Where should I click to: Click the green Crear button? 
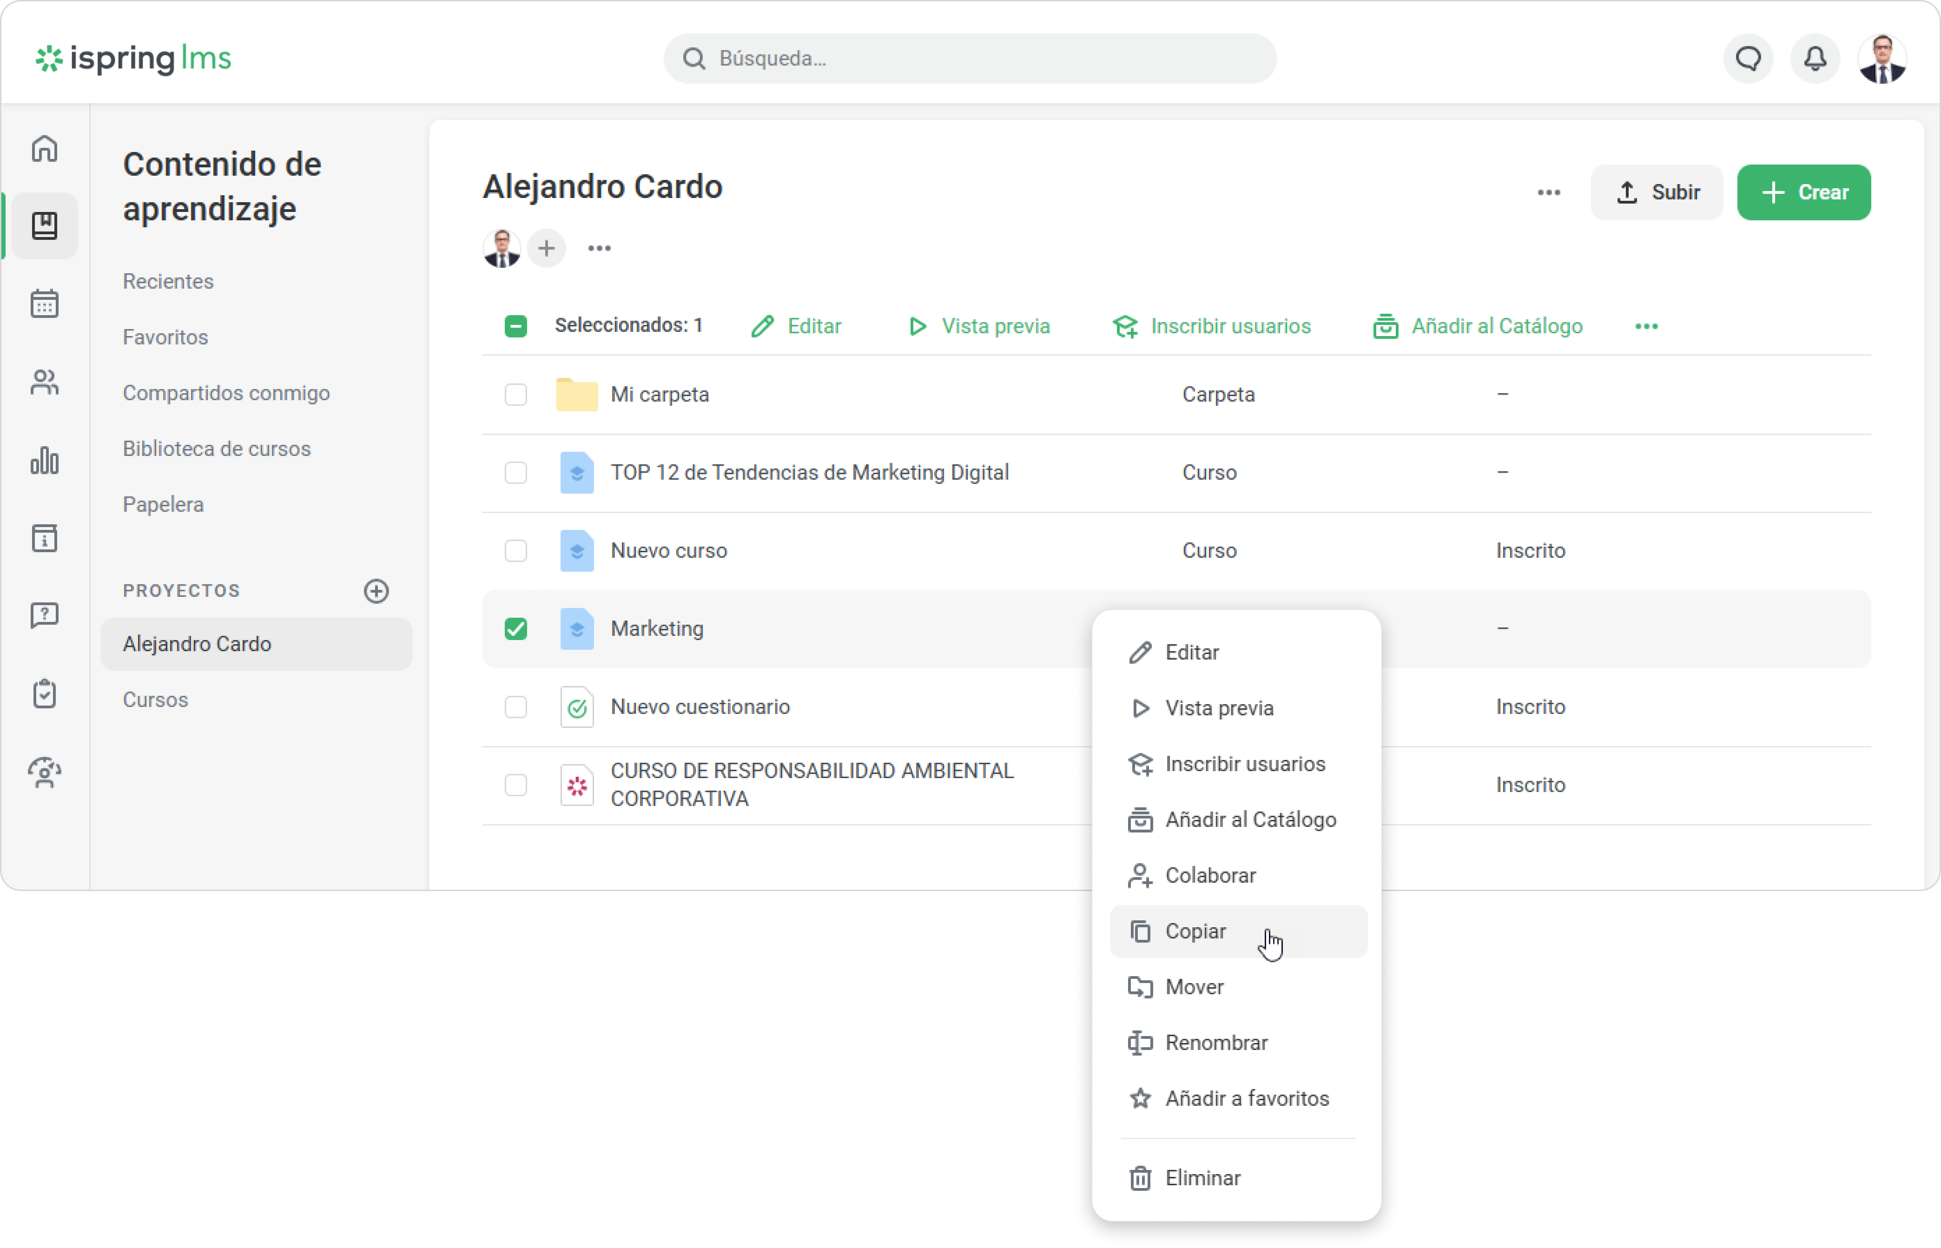(x=1803, y=193)
